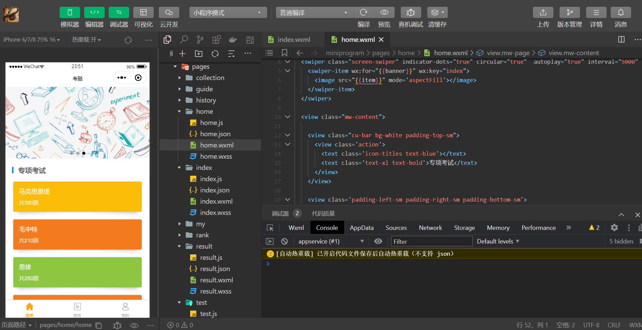
Task: Switch to the index.wxml editor tab
Action: [x=293, y=40]
